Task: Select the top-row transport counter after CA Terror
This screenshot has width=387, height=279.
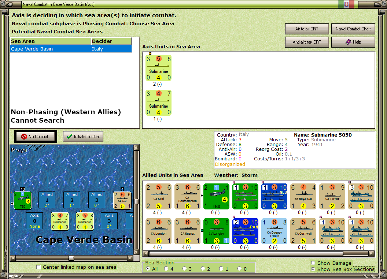Action: coord(361,196)
